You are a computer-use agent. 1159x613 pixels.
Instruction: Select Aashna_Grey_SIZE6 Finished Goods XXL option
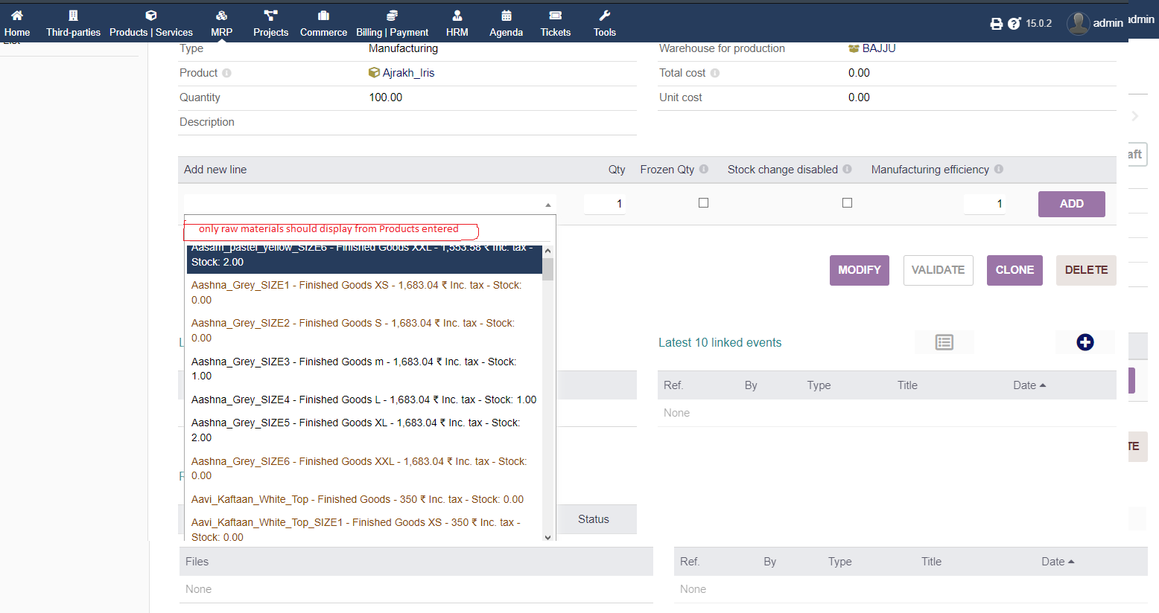pos(364,469)
